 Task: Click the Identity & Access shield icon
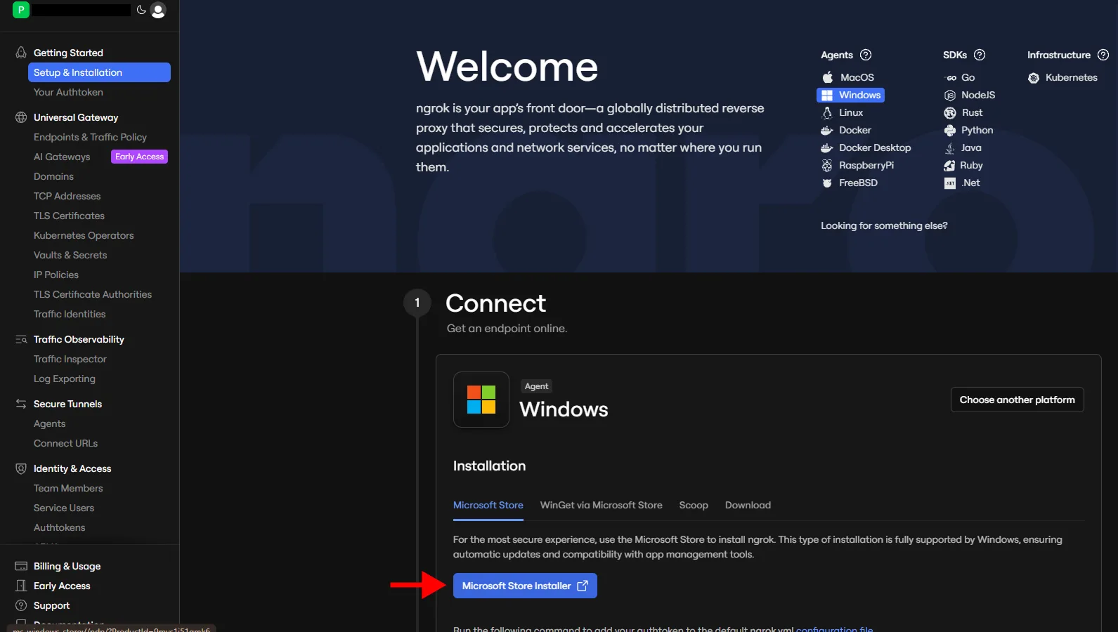point(21,468)
